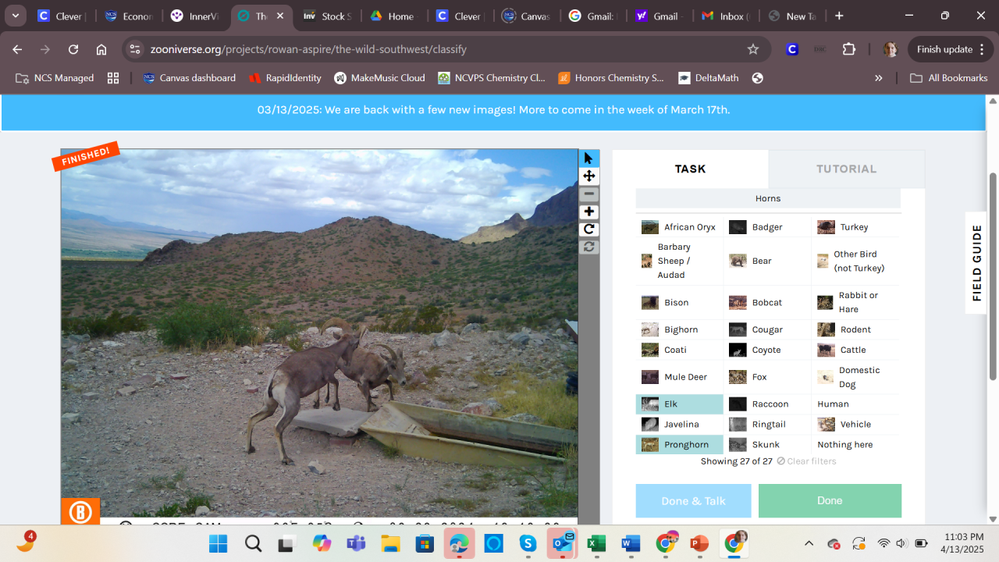Image resolution: width=999 pixels, height=562 pixels.
Task: Open Copilot from the taskbar
Action: 322,543
